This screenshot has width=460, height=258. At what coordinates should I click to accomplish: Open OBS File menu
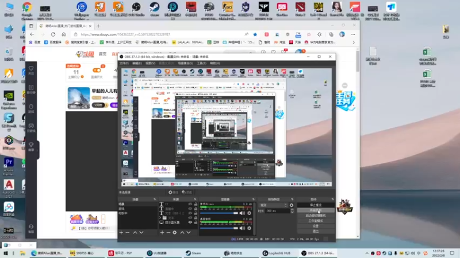point(124,63)
